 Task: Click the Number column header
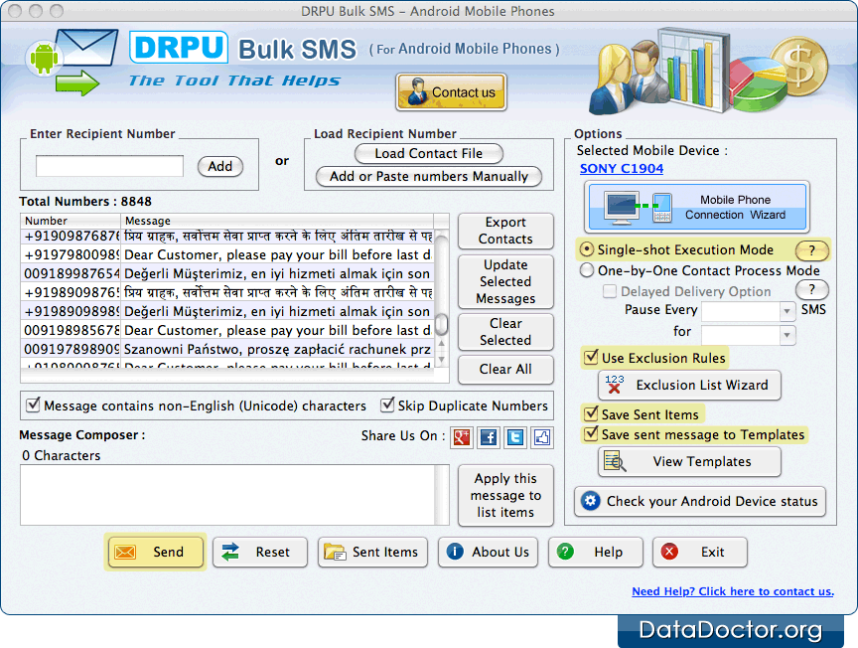[71, 221]
